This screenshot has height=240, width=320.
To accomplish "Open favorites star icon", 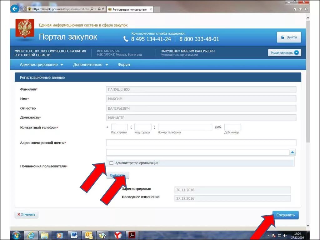I will click(x=300, y=9).
